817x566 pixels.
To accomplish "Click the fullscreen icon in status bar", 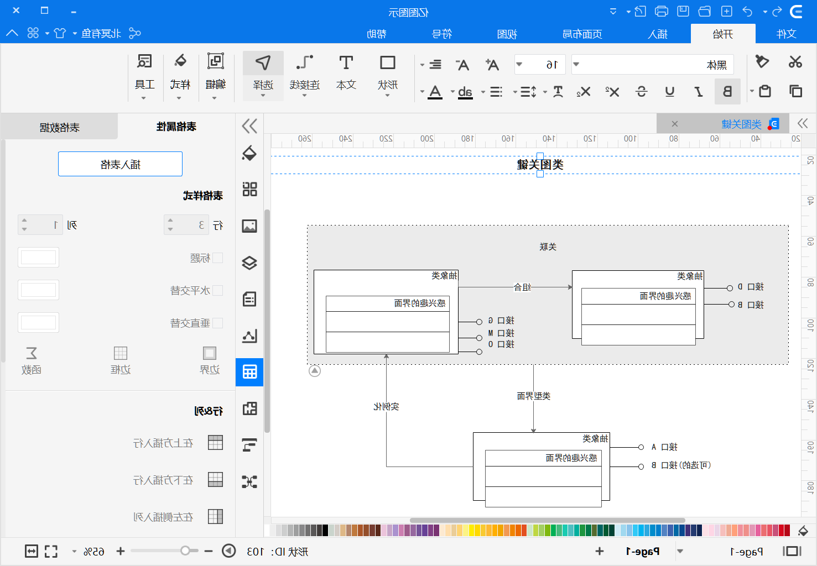I will 51,551.
